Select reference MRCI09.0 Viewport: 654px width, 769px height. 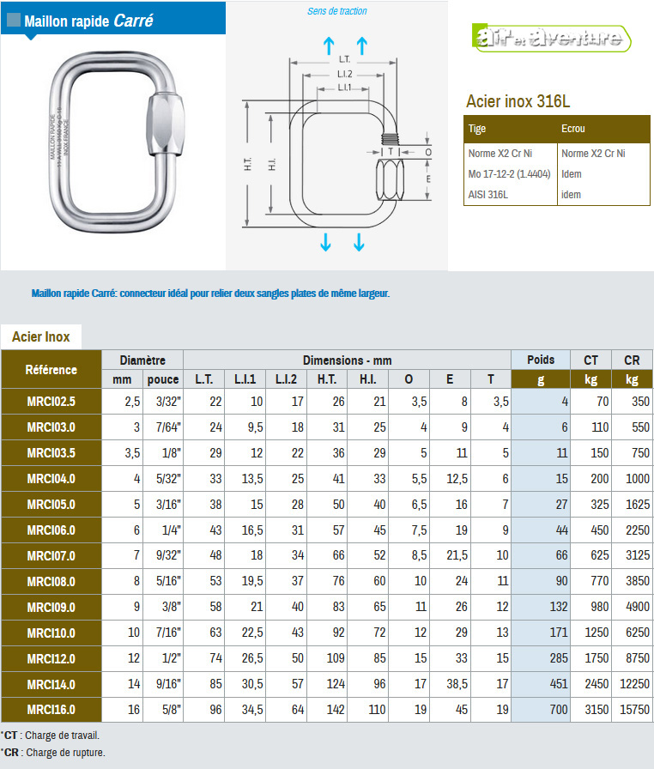tap(51, 607)
